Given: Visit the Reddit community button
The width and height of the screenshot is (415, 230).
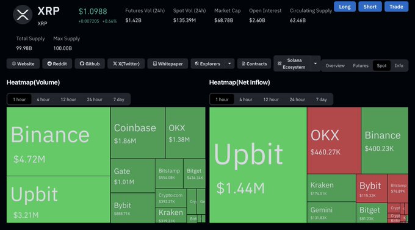Looking at the screenshot, I should coord(57,64).
